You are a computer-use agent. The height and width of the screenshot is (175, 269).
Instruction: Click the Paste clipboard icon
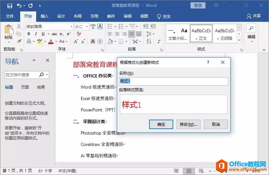pyautogui.click(x=8, y=30)
